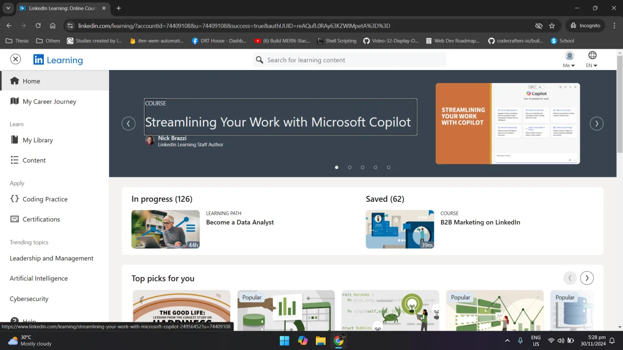
Task: Go to browser home page
Action: pyautogui.click(x=53, y=26)
